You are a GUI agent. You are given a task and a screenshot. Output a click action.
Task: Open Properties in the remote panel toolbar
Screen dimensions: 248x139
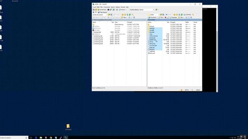pyautogui.click(x=173, y=17)
